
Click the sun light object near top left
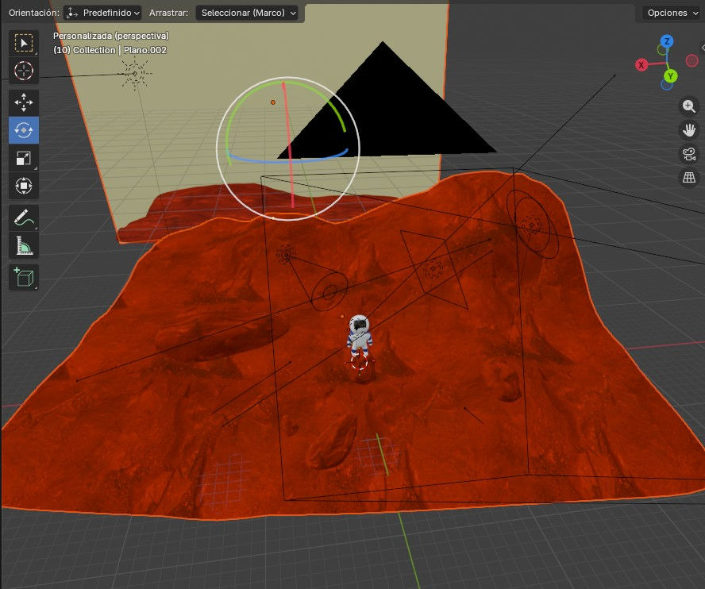tap(135, 74)
